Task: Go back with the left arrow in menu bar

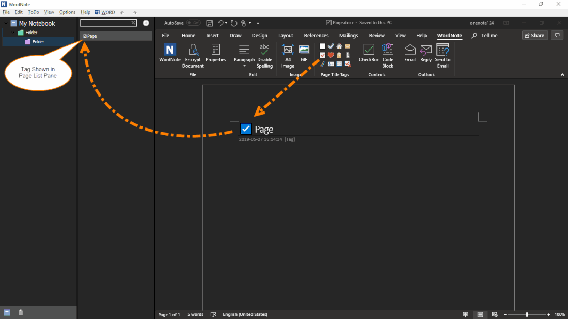Action: click(x=122, y=13)
